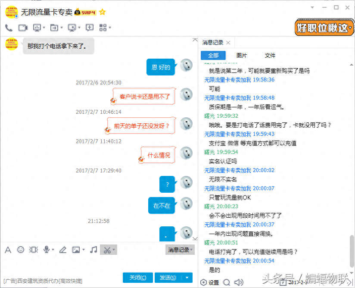Click the 在不在 message bubble

(162, 206)
